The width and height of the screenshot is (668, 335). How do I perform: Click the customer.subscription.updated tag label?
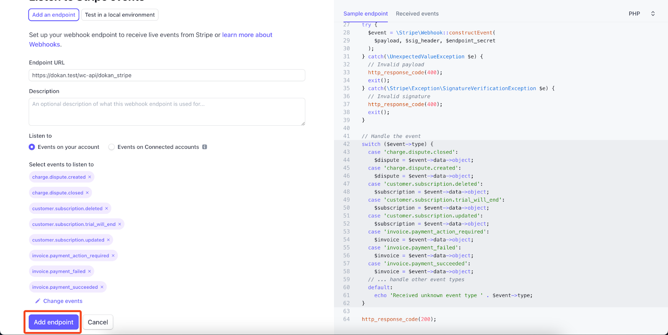point(68,240)
